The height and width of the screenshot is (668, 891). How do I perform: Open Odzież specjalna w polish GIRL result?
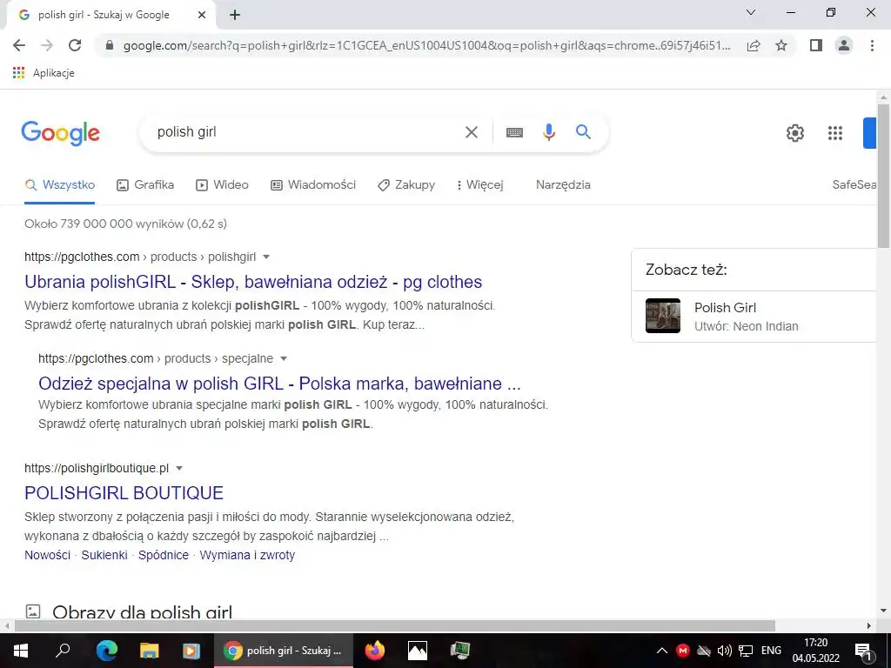279,384
